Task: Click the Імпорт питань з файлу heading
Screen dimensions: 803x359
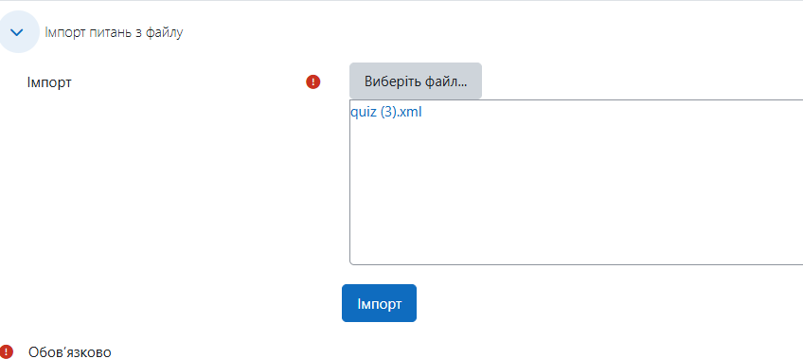Action: click(114, 33)
